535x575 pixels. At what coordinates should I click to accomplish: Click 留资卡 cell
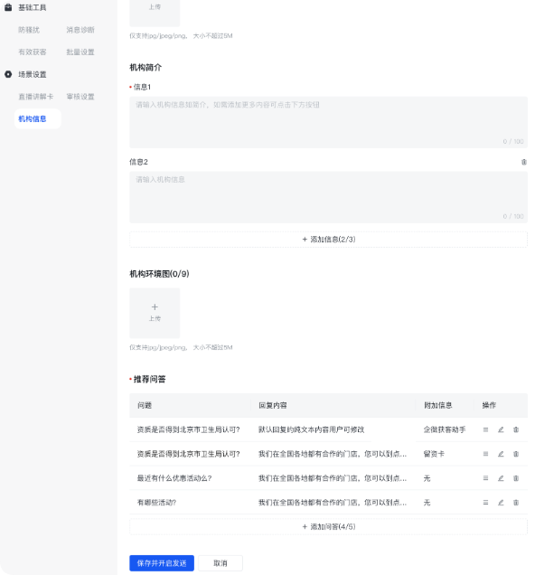click(x=434, y=454)
